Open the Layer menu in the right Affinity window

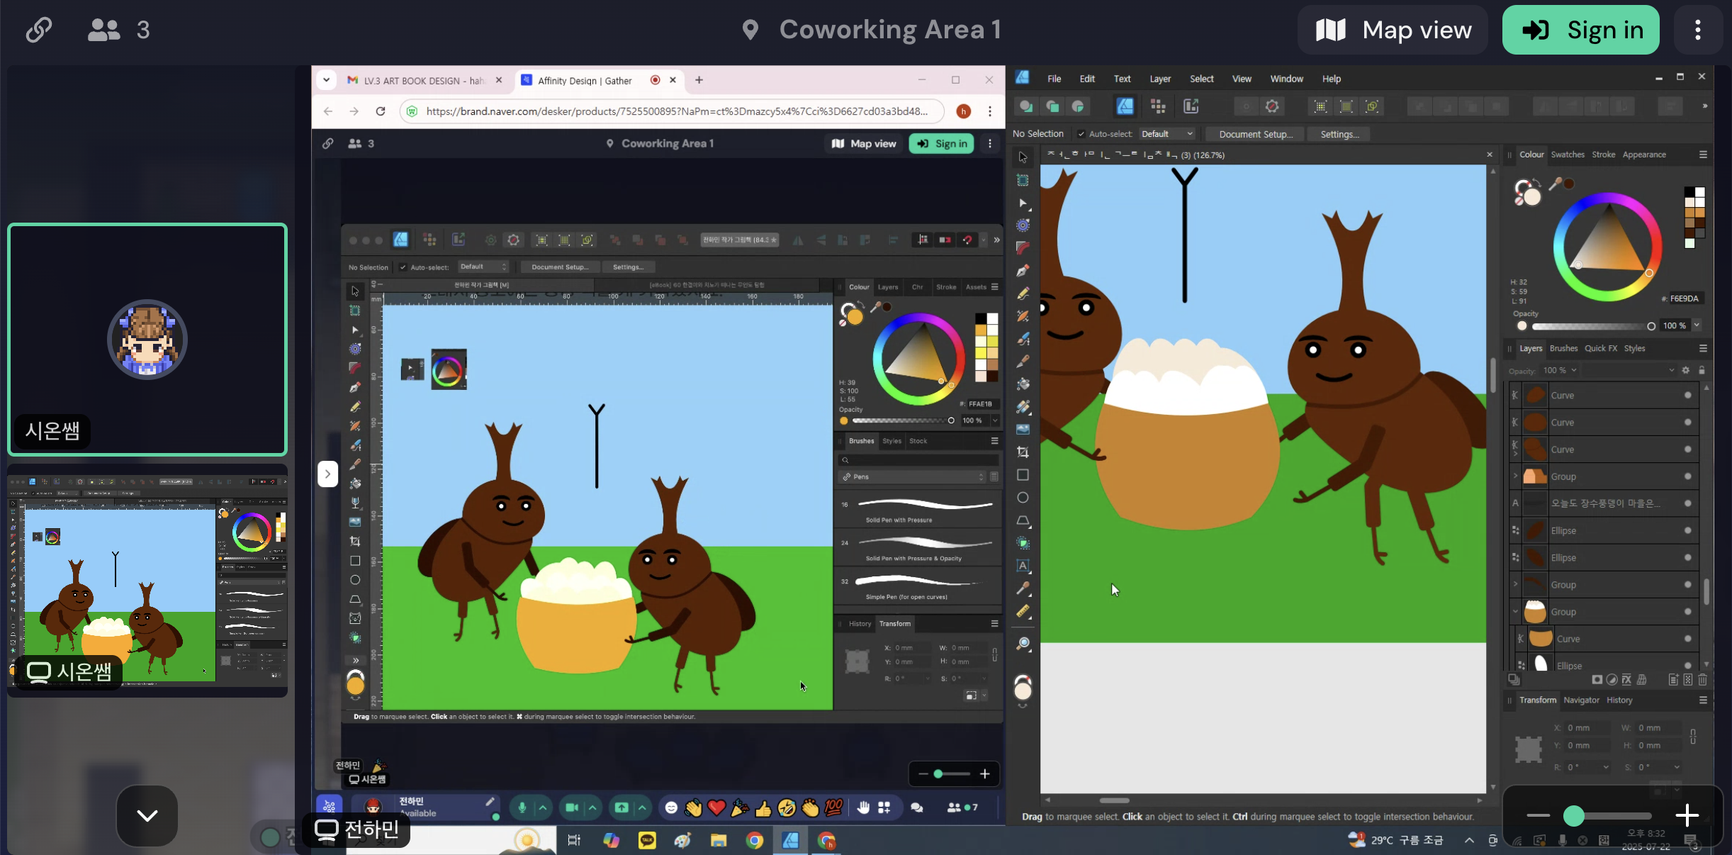pyautogui.click(x=1160, y=79)
